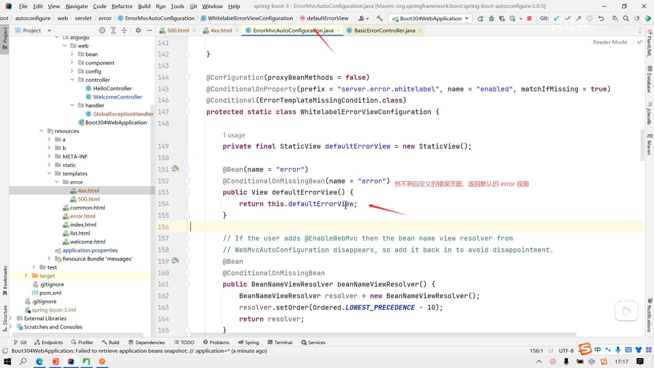The width and height of the screenshot is (654, 368).
Task: Open the Boot304WebApplication run configuration dropdown
Action: [x=431, y=18]
